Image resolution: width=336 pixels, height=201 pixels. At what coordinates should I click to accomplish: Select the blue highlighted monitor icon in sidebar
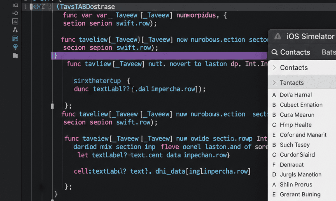pyautogui.click(x=15, y=38)
